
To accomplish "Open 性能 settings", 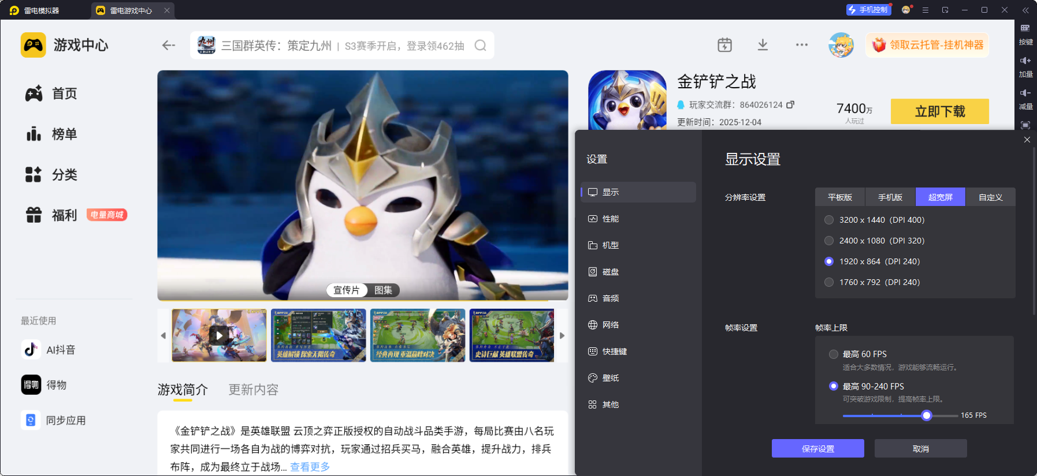I will click(x=638, y=219).
